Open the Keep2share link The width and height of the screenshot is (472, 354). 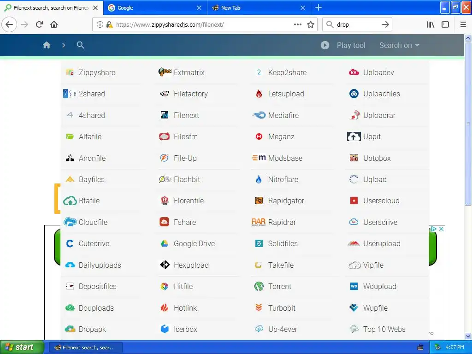[x=287, y=72]
